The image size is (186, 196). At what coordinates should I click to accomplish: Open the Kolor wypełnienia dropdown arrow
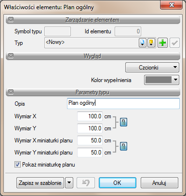coord(175,80)
